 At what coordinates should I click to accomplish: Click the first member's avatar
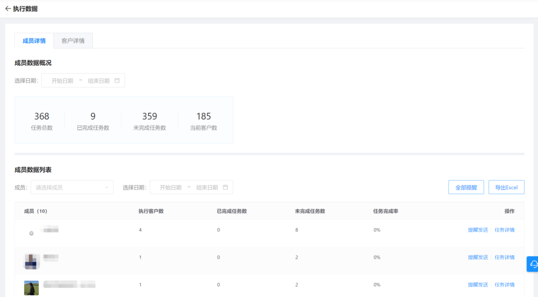32,232
